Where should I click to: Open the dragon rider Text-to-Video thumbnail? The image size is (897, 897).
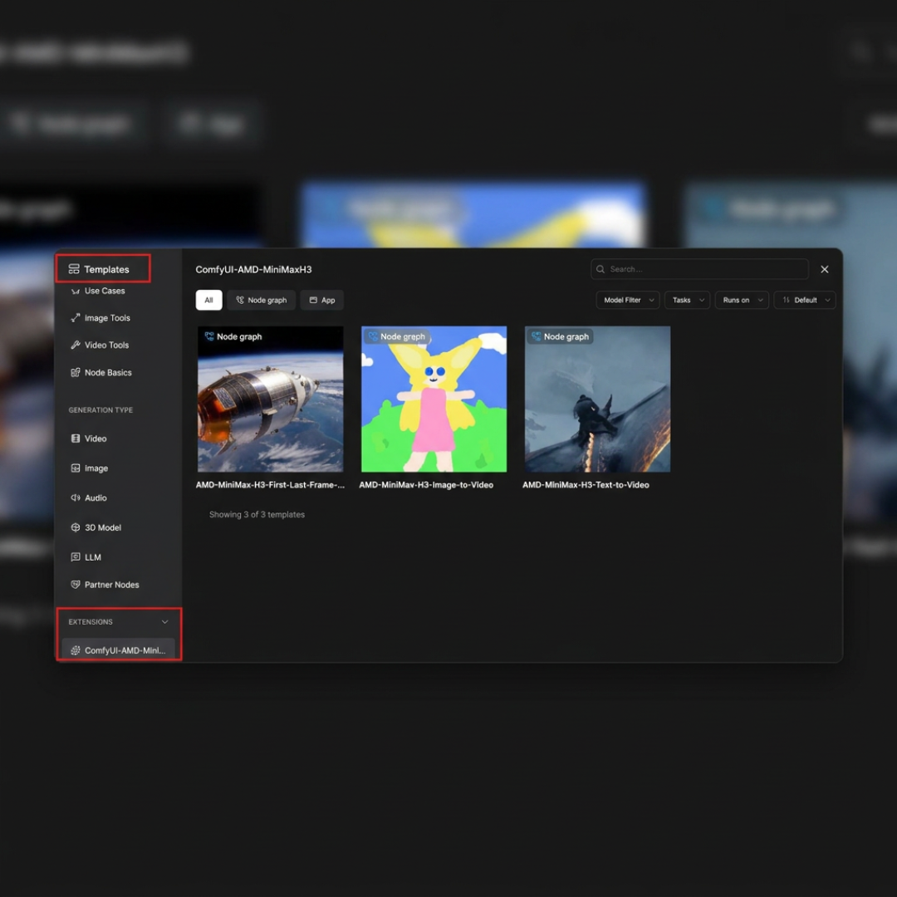597,399
